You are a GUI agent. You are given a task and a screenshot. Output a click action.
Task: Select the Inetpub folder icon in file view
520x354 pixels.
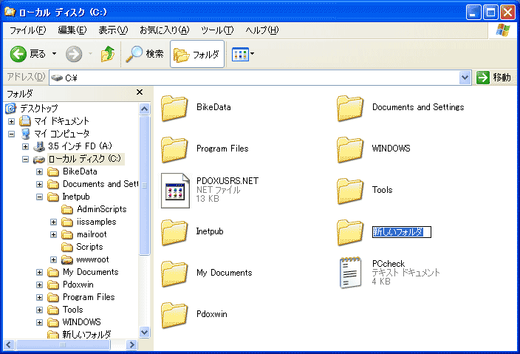pyautogui.click(x=174, y=232)
